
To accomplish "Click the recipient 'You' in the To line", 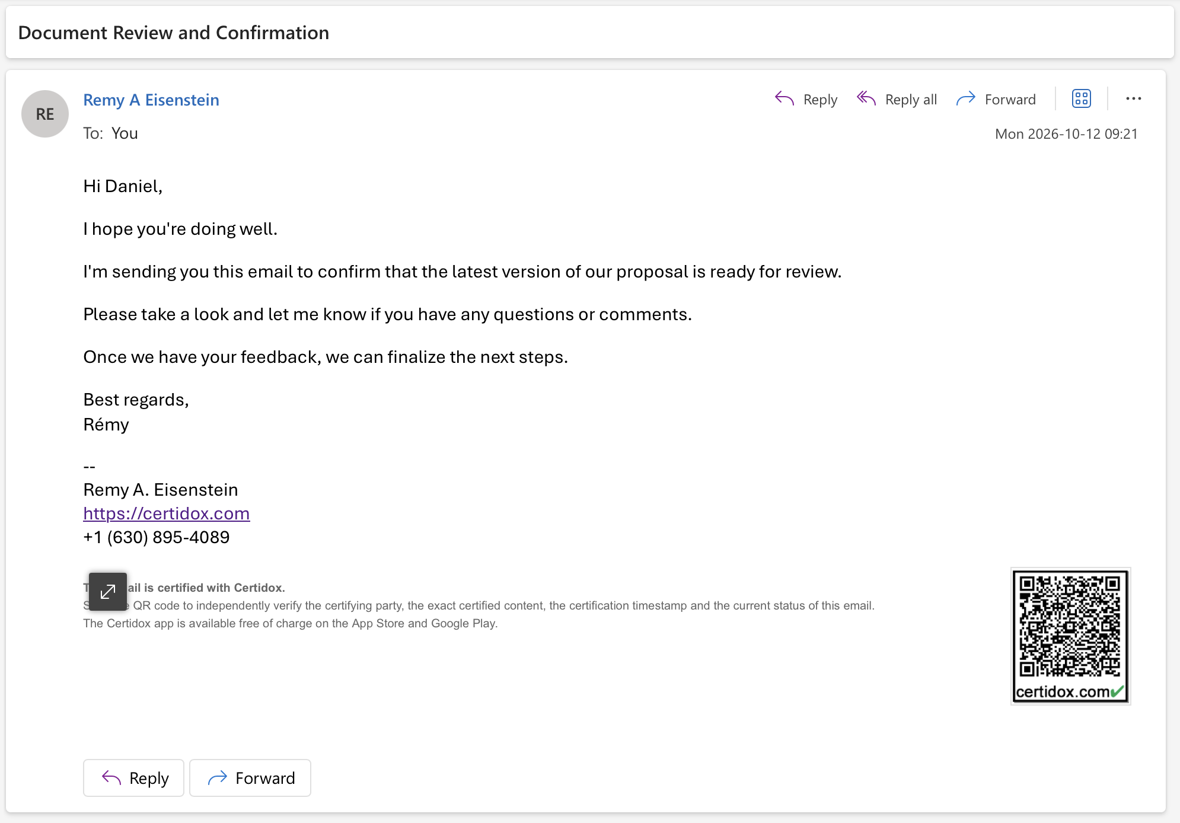I will point(125,133).
